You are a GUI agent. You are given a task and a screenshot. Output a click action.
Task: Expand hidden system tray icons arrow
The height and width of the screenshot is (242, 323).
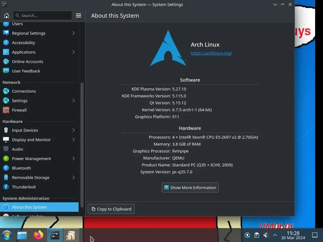pos(275,235)
